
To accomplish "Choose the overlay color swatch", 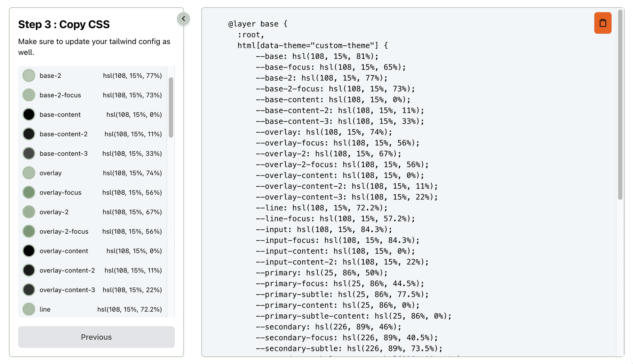I will coord(29,173).
